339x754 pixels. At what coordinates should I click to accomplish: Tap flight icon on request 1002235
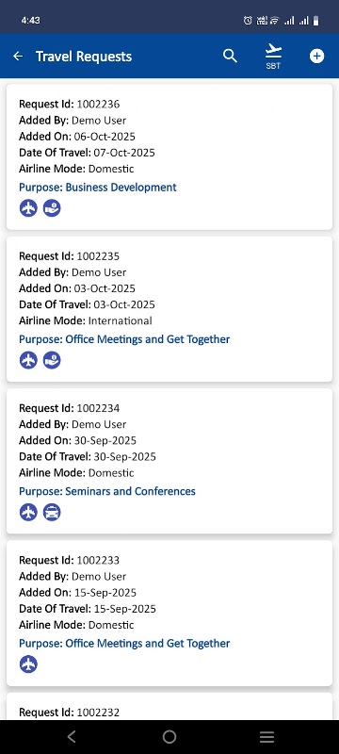pyautogui.click(x=28, y=360)
